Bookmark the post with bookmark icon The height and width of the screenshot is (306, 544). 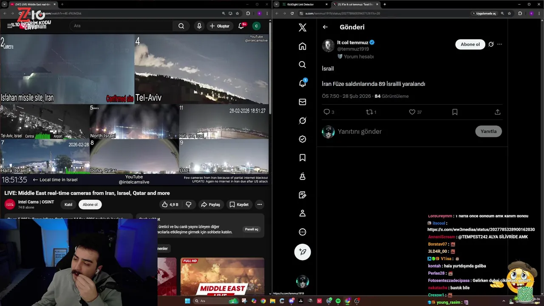(x=455, y=112)
